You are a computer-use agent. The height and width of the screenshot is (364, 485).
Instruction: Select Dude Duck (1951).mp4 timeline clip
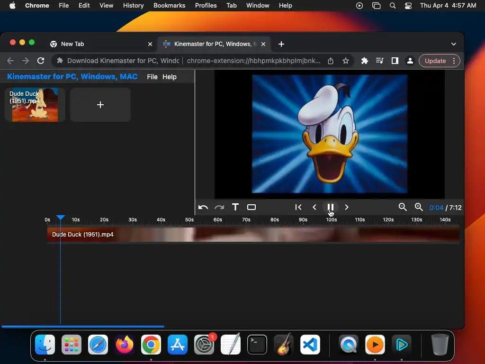point(253,234)
